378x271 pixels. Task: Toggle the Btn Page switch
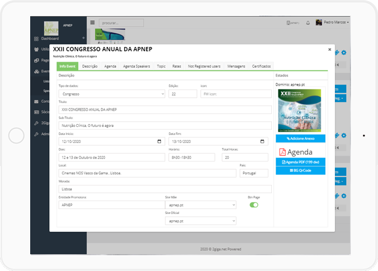pyautogui.click(x=254, y=205)
